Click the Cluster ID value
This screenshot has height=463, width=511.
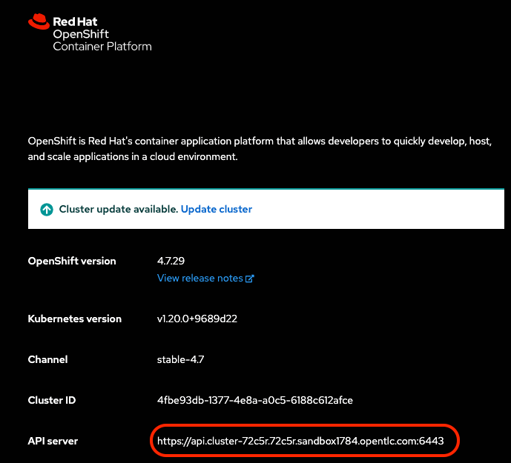point(254,401)
